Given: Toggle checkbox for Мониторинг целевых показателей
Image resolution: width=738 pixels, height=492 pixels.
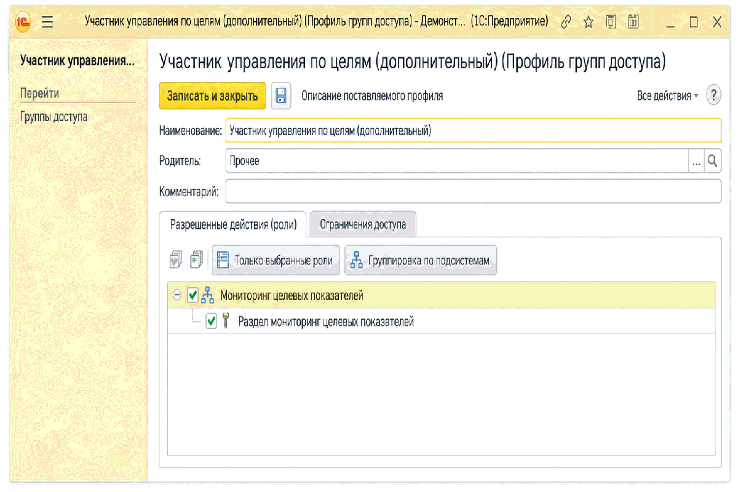Looking at the screenshot, I should (192, 296).
